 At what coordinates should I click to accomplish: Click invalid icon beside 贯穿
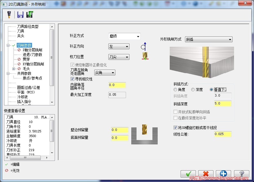click(19, 59)
